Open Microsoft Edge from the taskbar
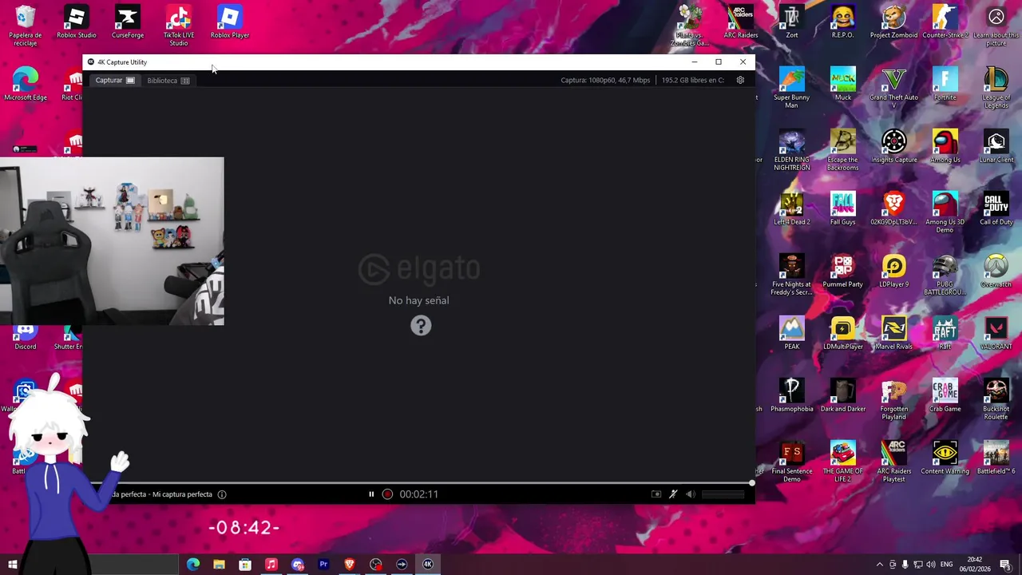 click(x=193, y=565)
